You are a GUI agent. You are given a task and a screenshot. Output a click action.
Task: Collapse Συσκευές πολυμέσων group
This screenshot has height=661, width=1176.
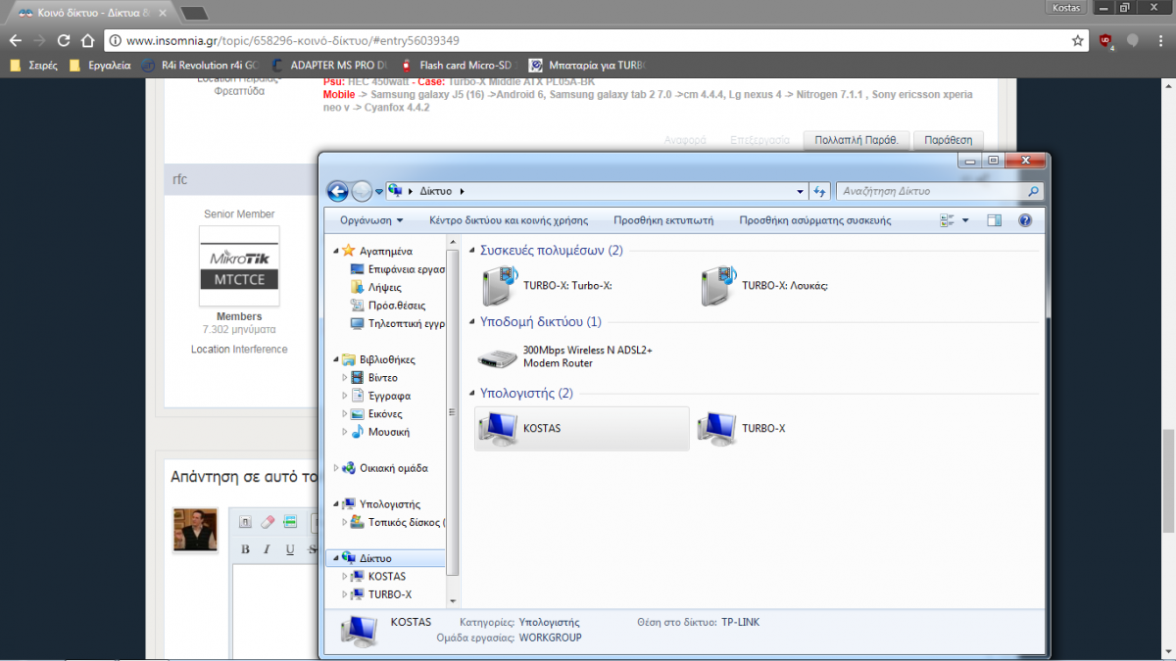[x=470, y=251]
